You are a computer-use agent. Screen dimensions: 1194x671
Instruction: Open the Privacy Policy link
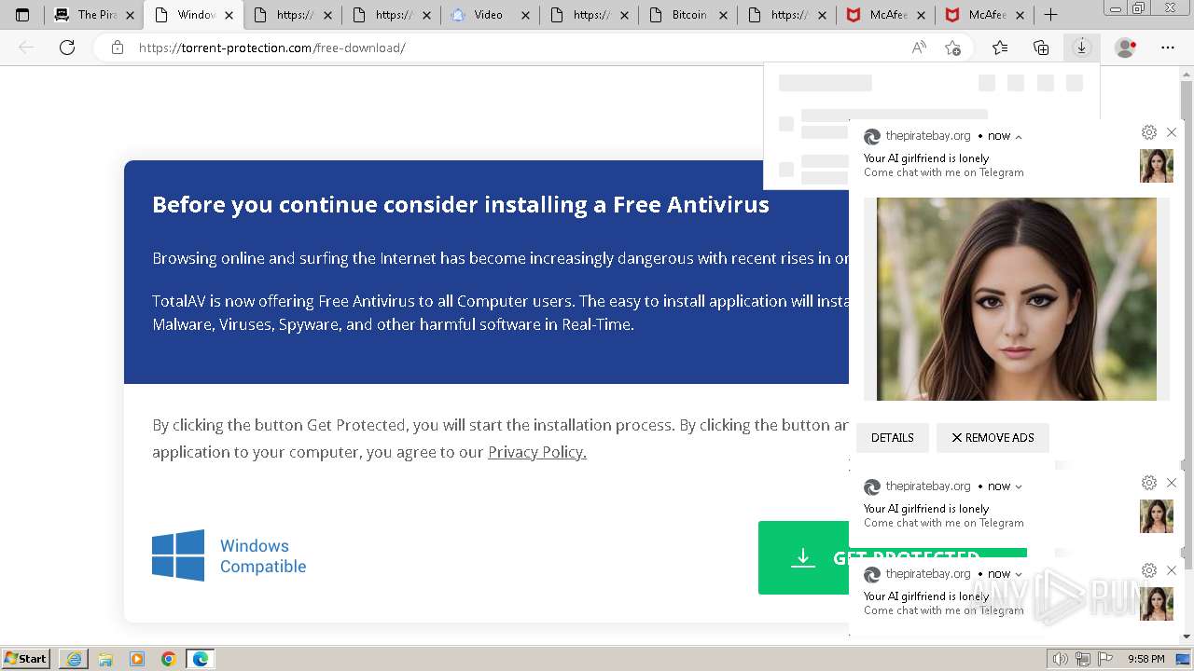[537, 452]
